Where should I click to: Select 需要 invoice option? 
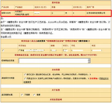34,95
